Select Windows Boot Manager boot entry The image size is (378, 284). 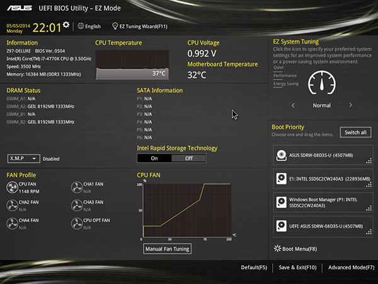click(323, 203)
